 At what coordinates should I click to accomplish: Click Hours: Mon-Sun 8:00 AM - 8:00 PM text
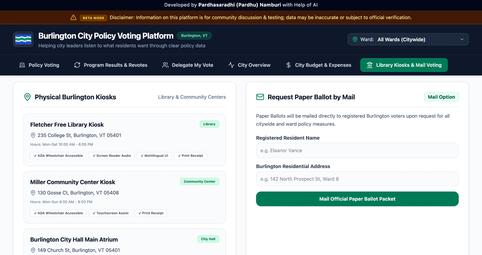[x=61, y=202]
